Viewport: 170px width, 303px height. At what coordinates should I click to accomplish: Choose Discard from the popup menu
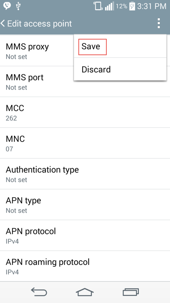[96, 69]
